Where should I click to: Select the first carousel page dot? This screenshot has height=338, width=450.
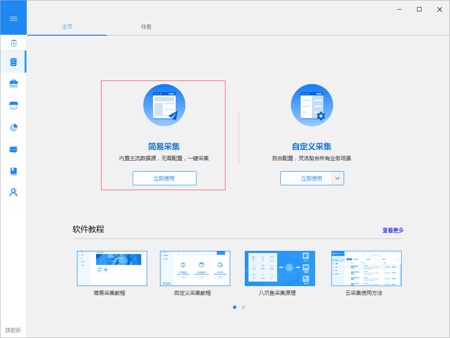pos(235,307)
